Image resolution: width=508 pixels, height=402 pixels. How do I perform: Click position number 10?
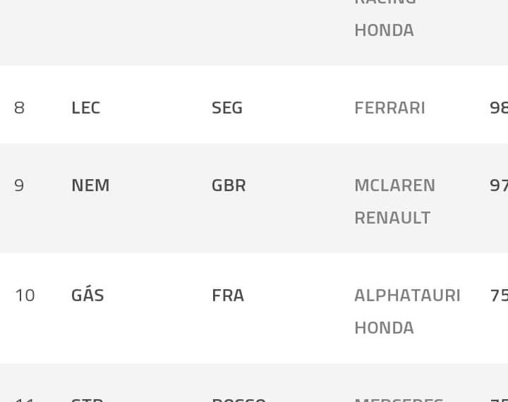point(25,296)
